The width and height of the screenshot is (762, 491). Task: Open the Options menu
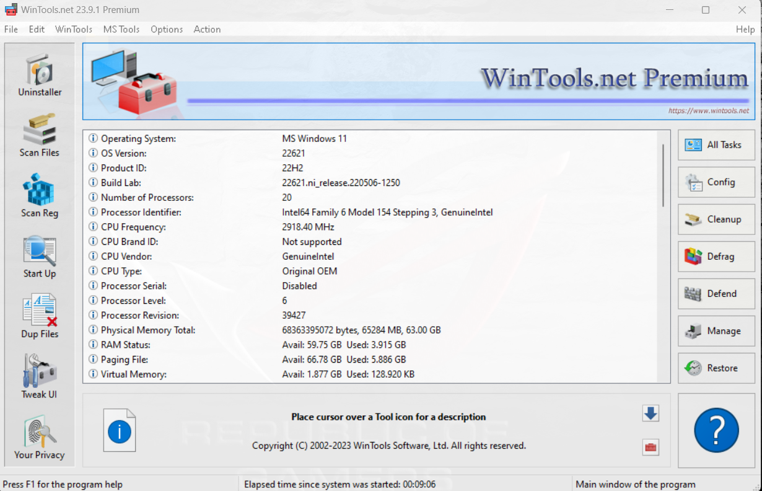click(167, 29)
